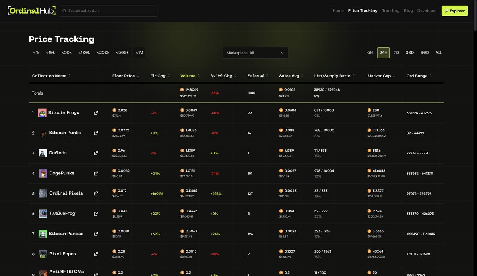Viewport: 477px width, 276px height.
Task: Click the Bitcoin icon beside Bitcoin Frogs floor price
Action: pyautogui.click(x=114, y=110)
